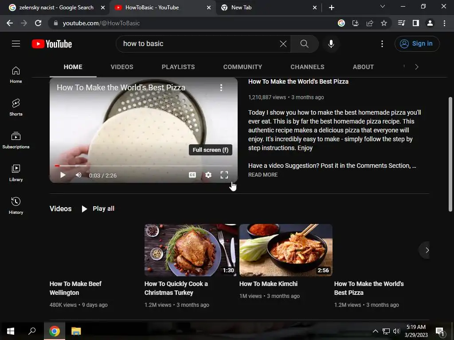Go to Home in the sidebar

[16, 75]
